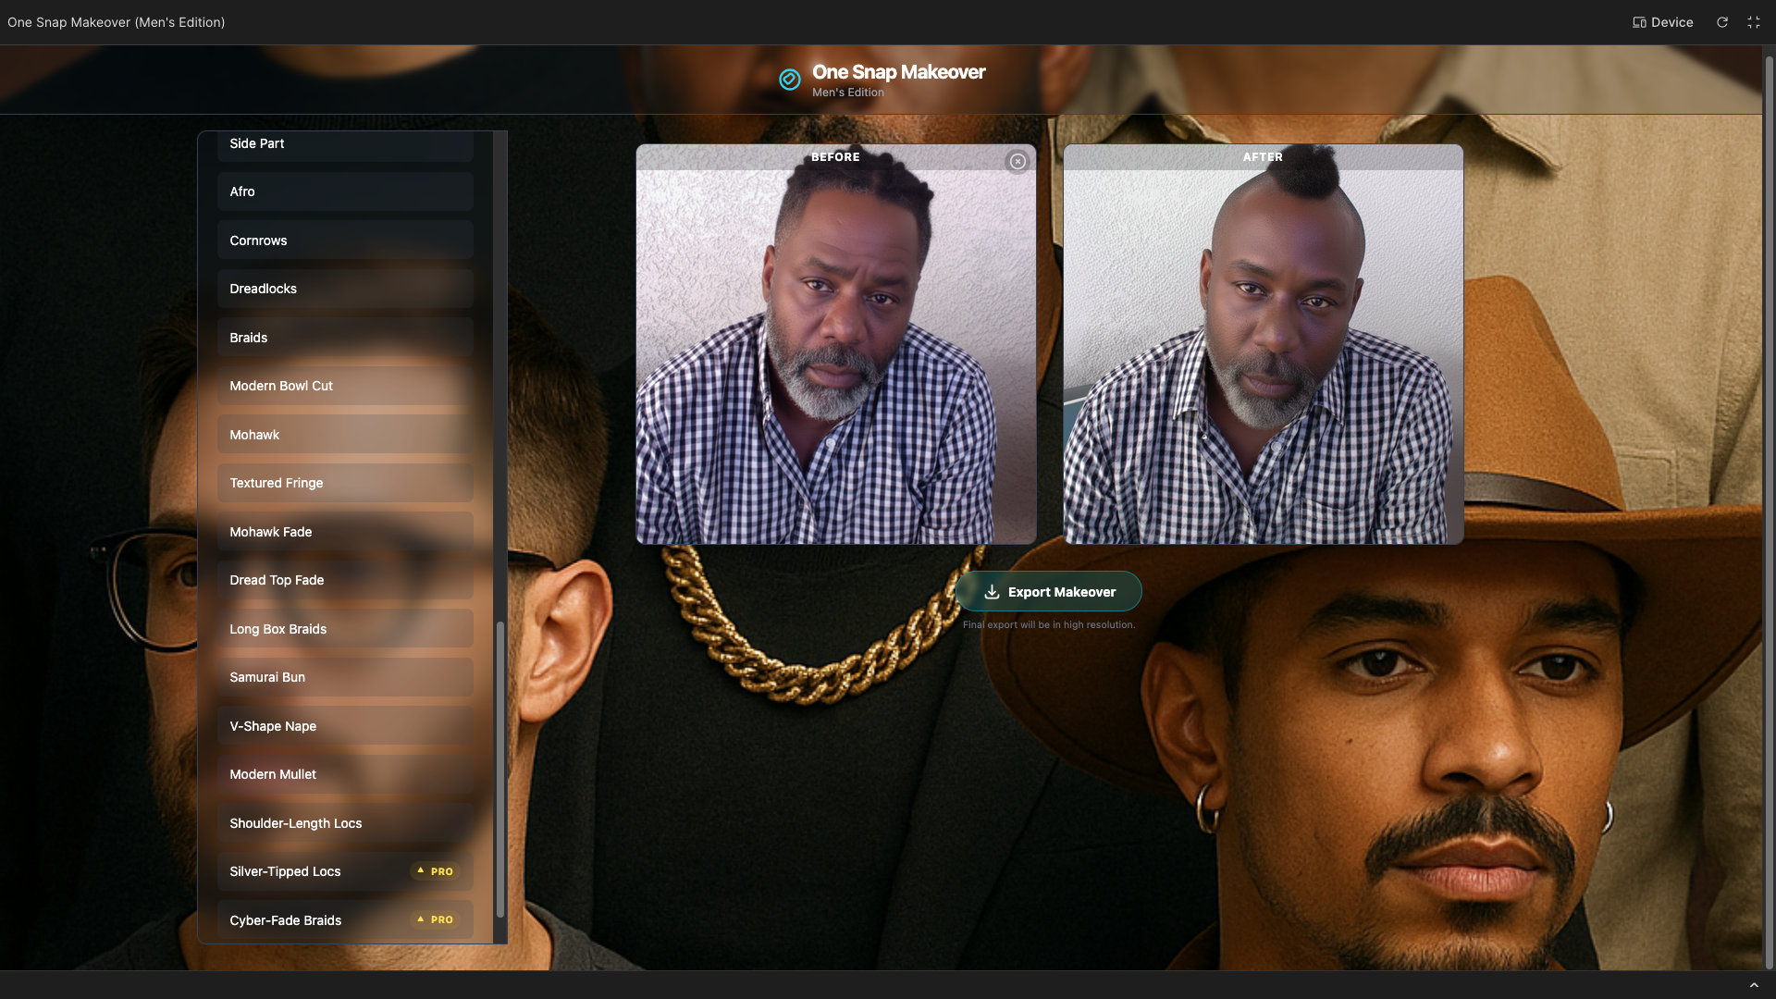Click the hairstyle list scrollbar thumb

(x=500, y=768)
